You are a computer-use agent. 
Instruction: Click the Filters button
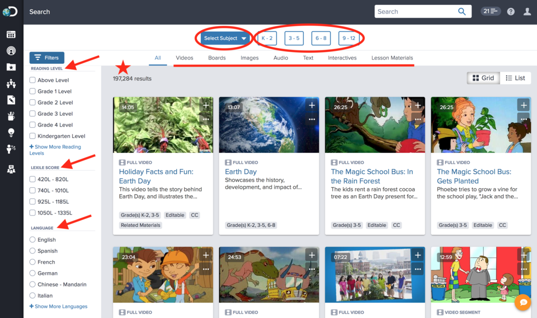47,57
